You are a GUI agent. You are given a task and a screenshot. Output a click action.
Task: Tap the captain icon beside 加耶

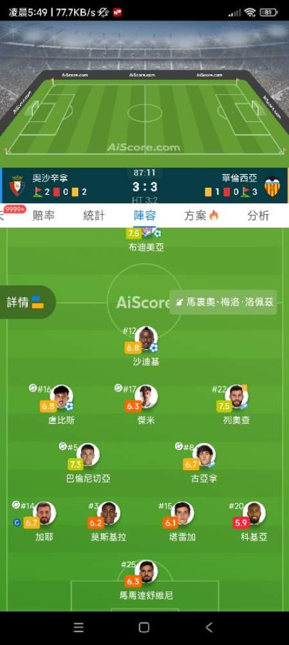point(17,523)
